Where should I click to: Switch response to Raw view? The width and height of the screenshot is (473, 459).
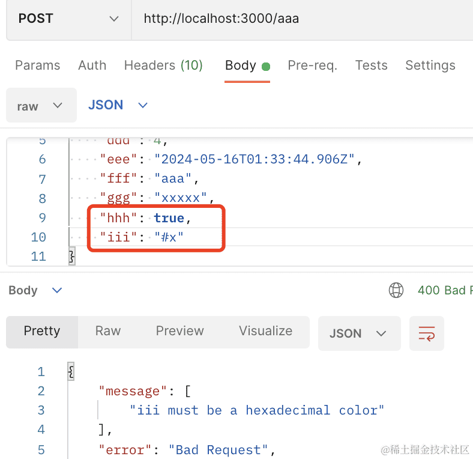click(108, 331)
